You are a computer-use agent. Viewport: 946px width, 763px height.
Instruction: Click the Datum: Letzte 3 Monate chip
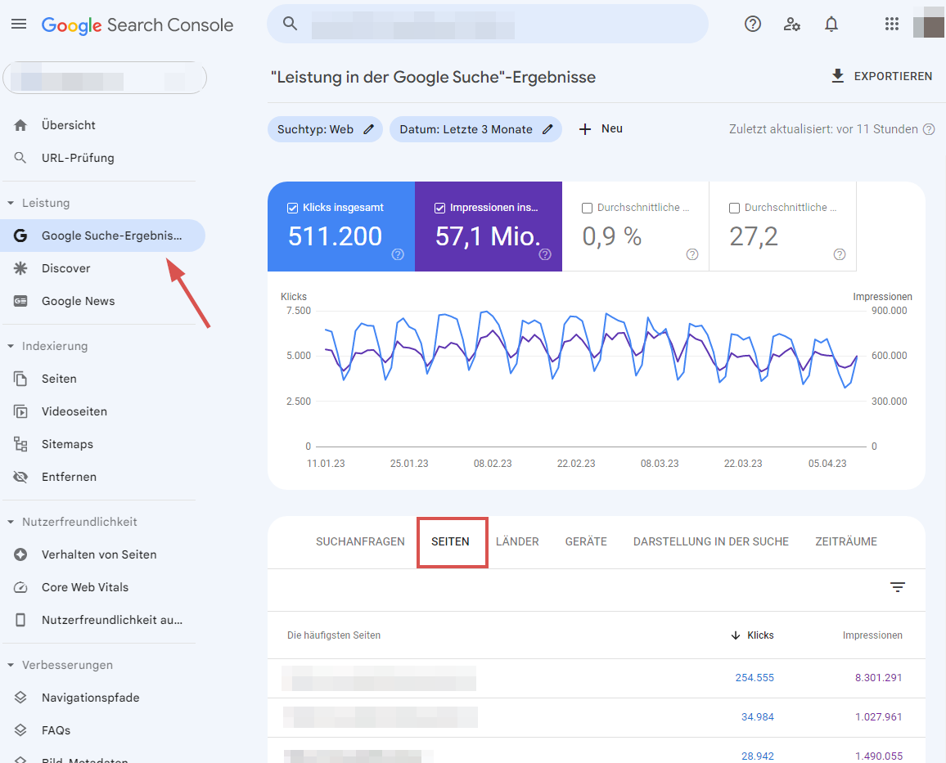(475, 129)
